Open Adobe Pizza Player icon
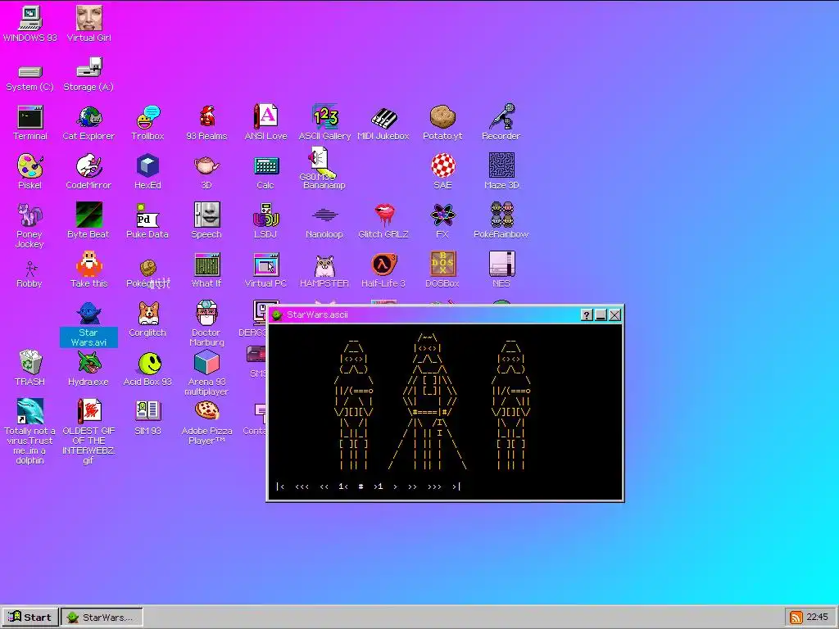This screenshot has height=629, width=839. pos(206,422)
